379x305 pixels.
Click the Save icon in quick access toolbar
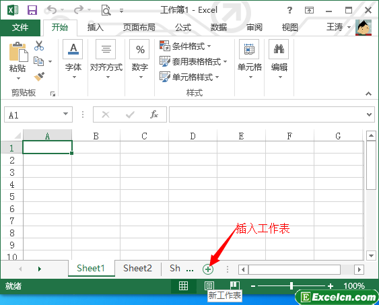[32, 10]
